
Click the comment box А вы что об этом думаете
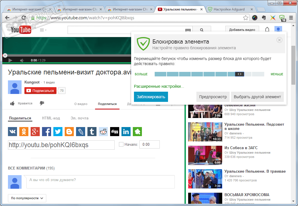pyautogui.click(x=100, y=182)
